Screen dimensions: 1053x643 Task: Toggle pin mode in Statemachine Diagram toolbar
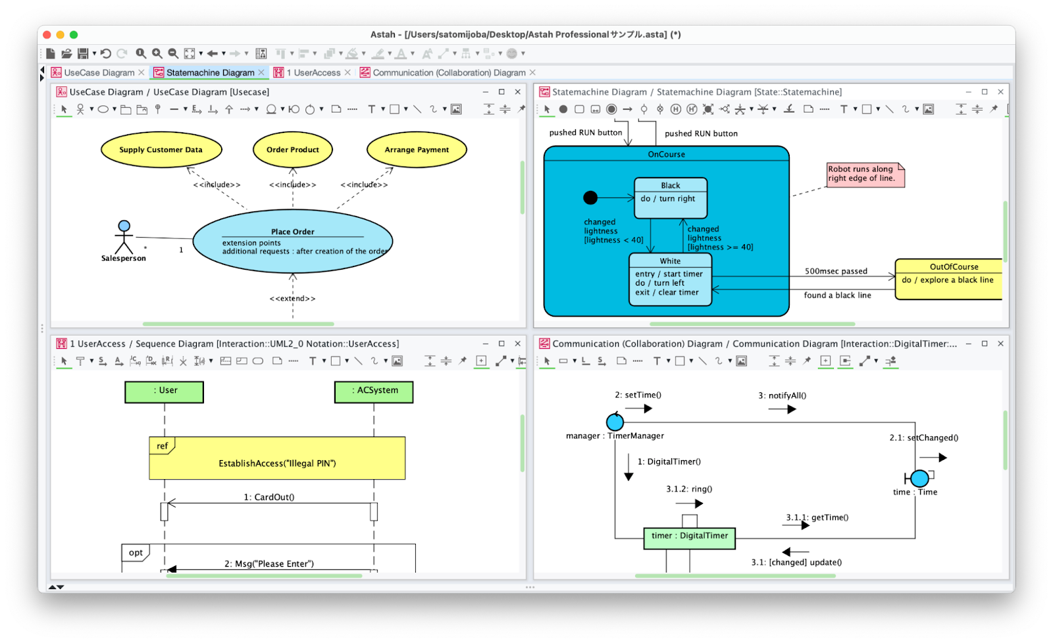994,109
